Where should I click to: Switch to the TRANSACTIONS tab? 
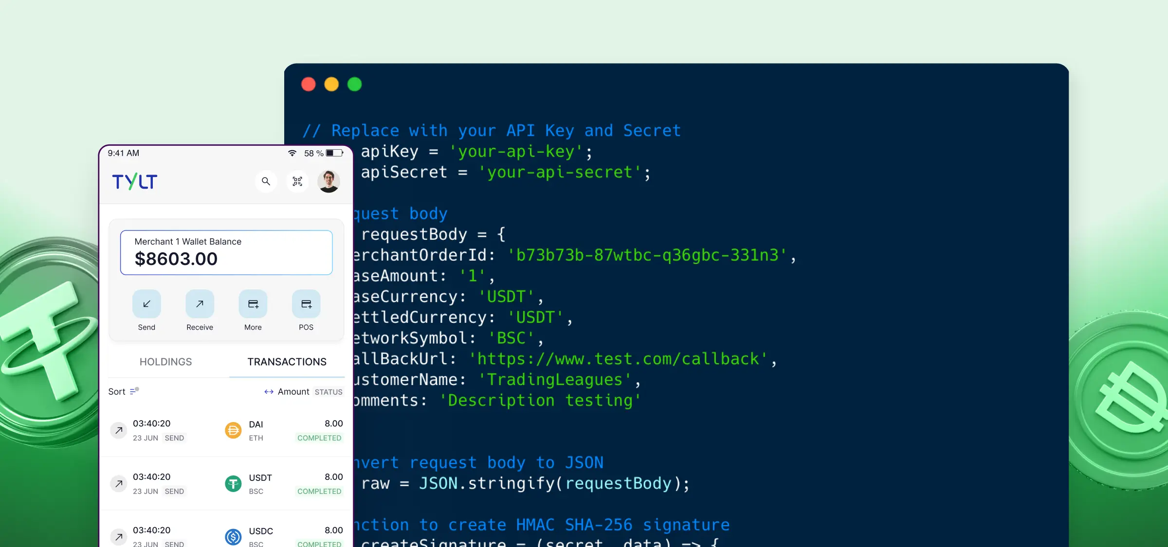pos(287,362)
